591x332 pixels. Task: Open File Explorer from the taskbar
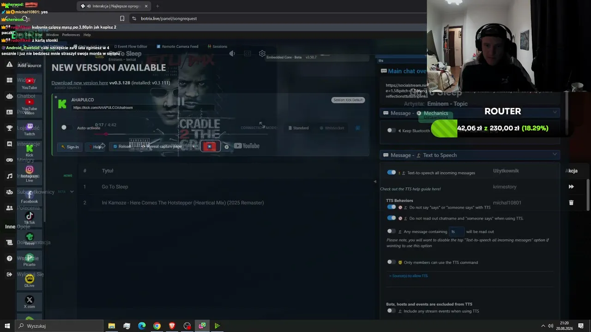pyautogui.click(x=112, y=326)
